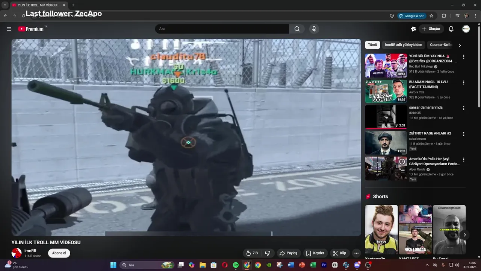Open Chrome three-dot menu

(476, 16)
